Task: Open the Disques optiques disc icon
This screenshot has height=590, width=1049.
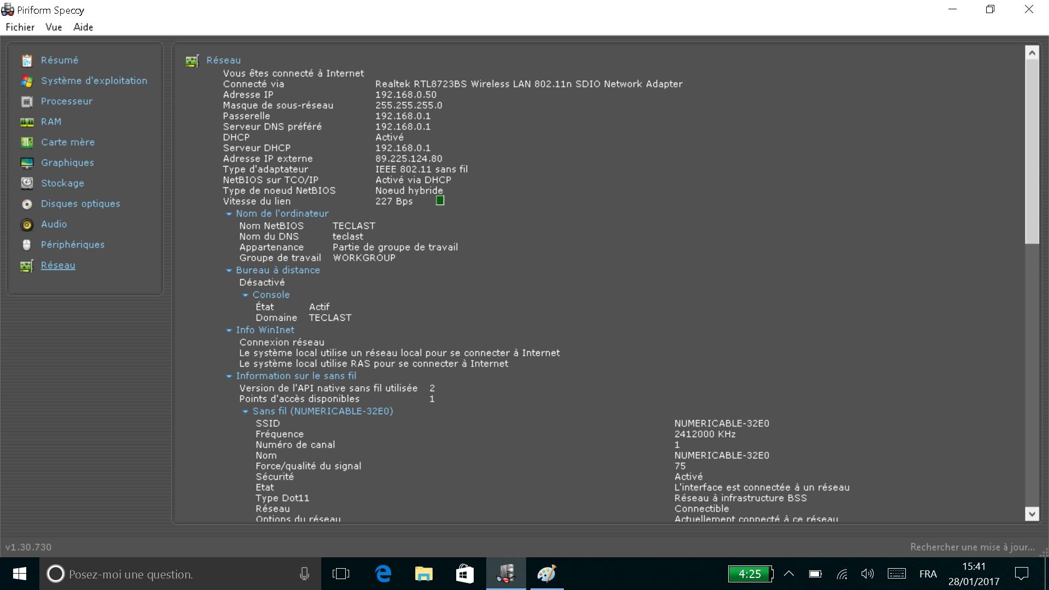Action: [x=27, y=204]
